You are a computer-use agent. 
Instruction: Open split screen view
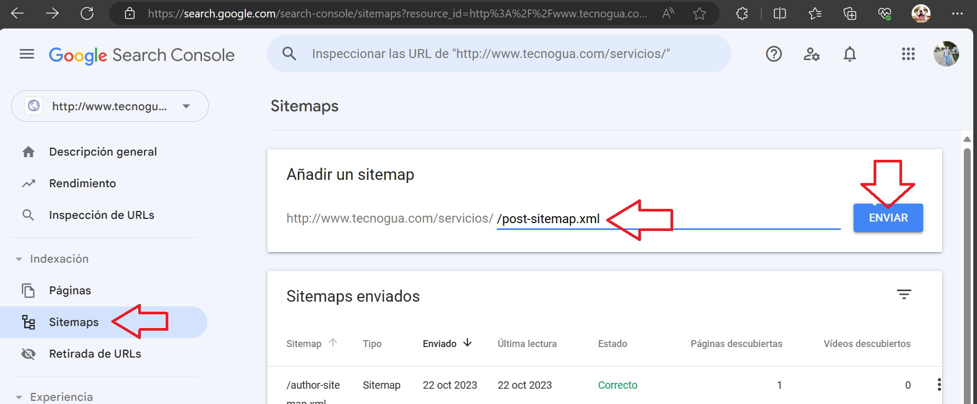780,14
